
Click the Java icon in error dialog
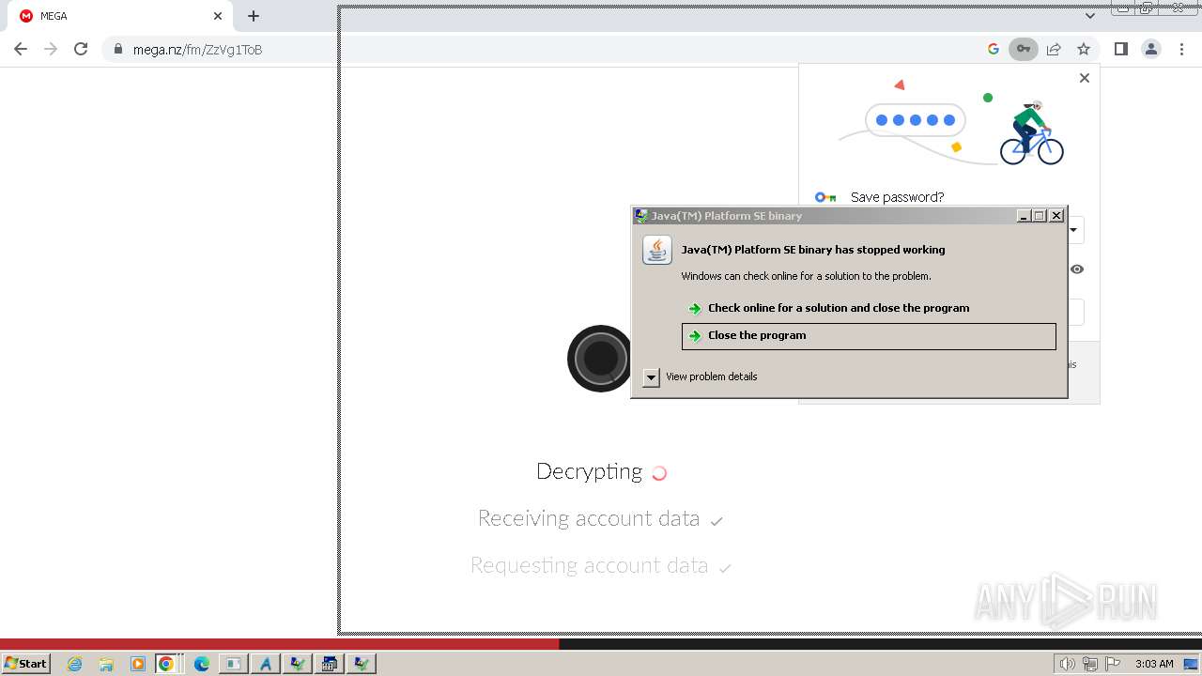657,250
